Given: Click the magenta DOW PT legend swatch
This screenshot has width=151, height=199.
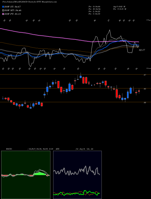Looking at the screenshot, I should tap(3, 14).
